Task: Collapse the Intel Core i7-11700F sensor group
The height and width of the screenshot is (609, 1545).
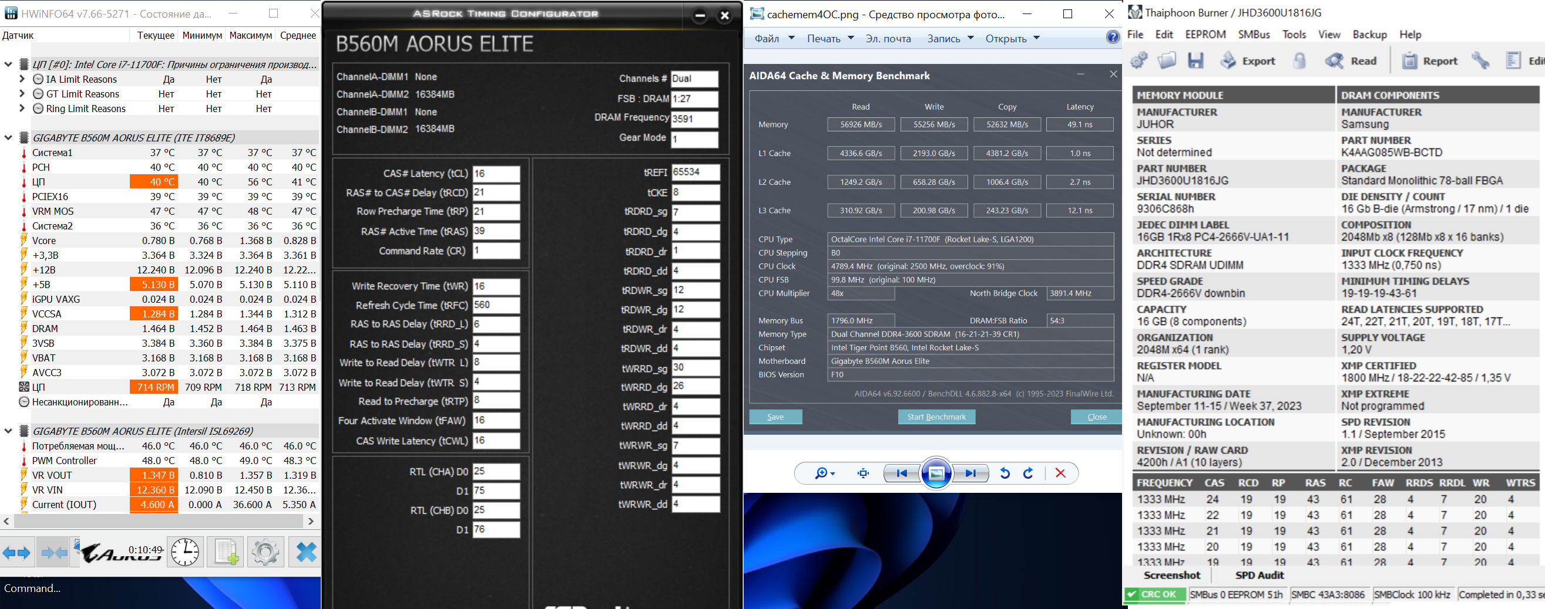Action: (8, 64)
